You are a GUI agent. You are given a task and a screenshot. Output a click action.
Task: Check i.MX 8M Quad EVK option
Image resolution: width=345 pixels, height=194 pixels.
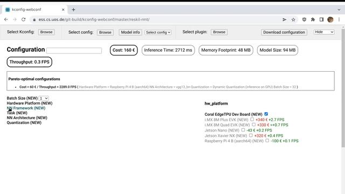pyautogui.click(x=253, y=124)
